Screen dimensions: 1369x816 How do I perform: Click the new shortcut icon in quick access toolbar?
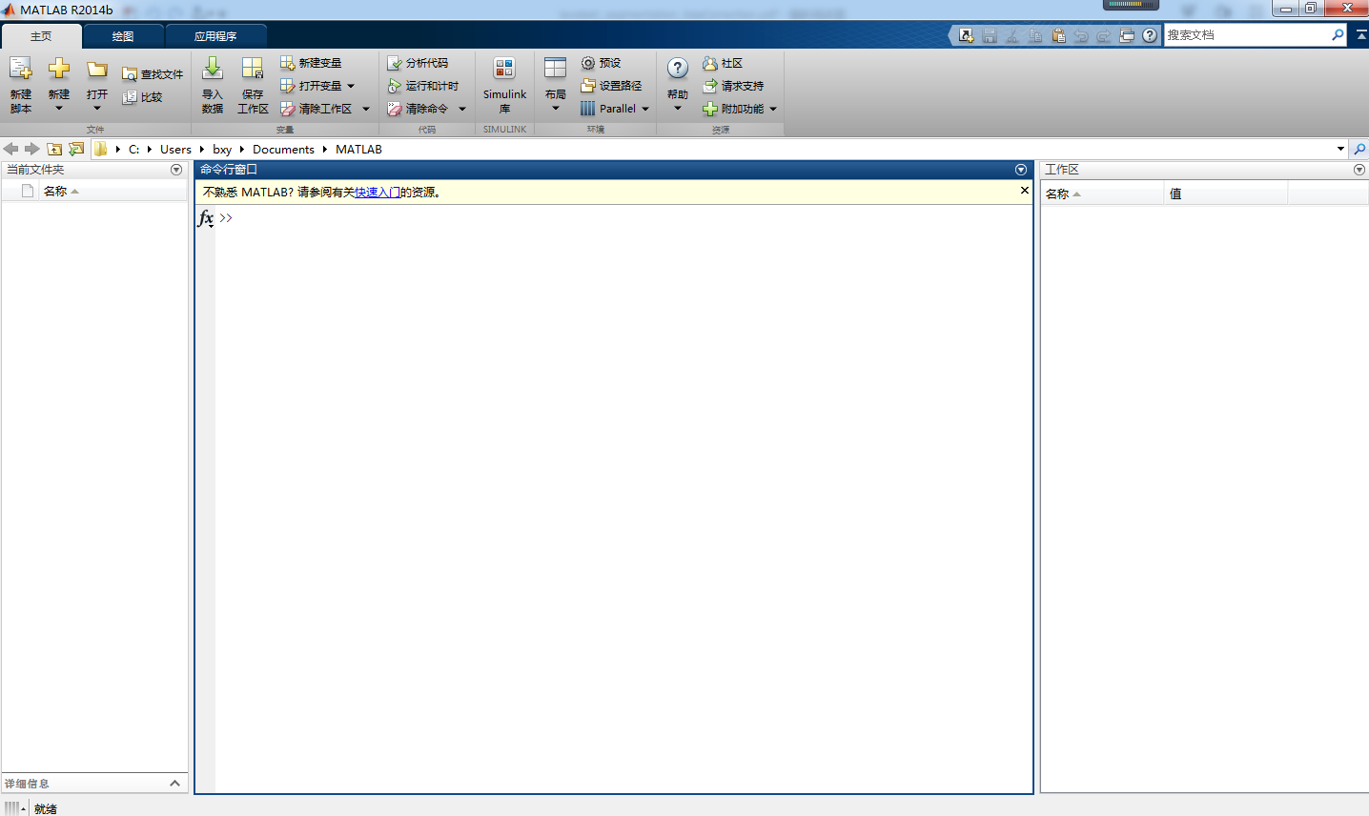967,35
